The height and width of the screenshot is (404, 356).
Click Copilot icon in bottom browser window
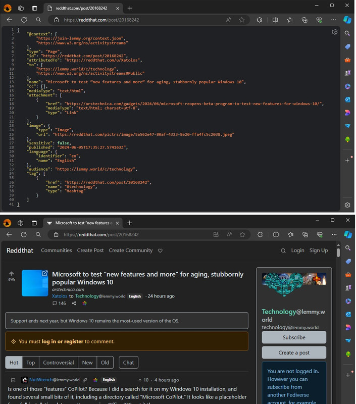[x=348, y=234]
